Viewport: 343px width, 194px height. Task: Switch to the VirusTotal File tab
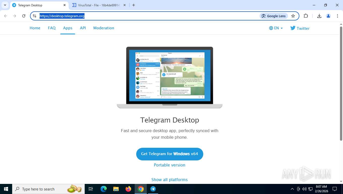[99, 5]
